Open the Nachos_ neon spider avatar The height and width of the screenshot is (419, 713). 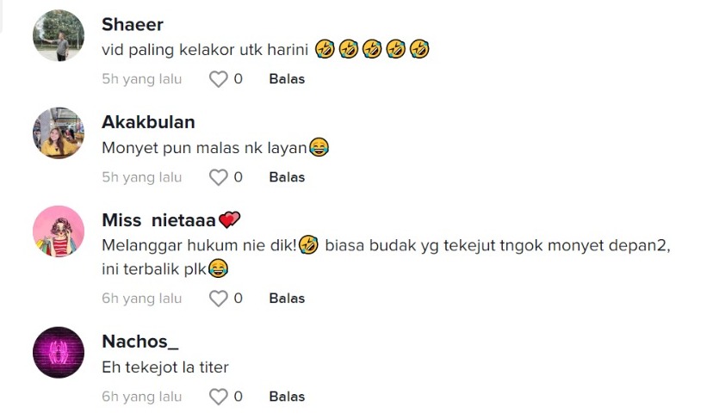pos(59,353)
